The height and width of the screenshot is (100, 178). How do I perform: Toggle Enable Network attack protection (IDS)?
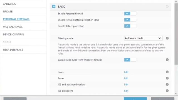(130, 20)
